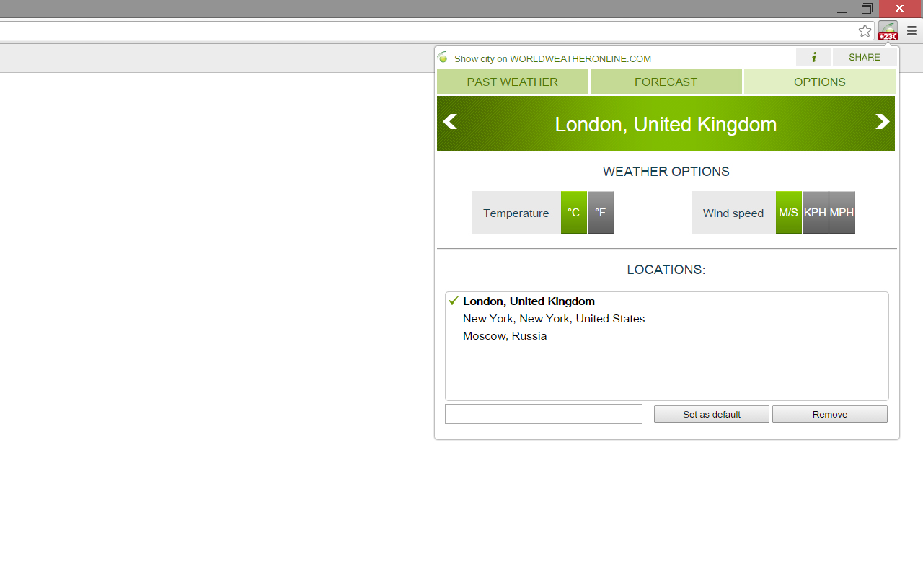Go to next city with right arrow
This screenshot has width=923, height=577.
[x=883, y=122]
